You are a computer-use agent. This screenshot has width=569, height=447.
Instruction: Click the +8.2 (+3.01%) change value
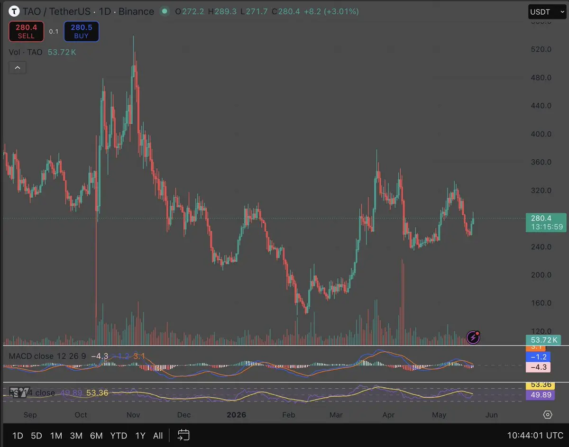pos(331,11)
